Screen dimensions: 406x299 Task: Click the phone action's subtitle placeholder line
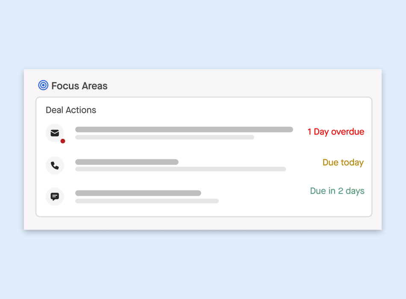pyautogui.click(x=180, y=169)
